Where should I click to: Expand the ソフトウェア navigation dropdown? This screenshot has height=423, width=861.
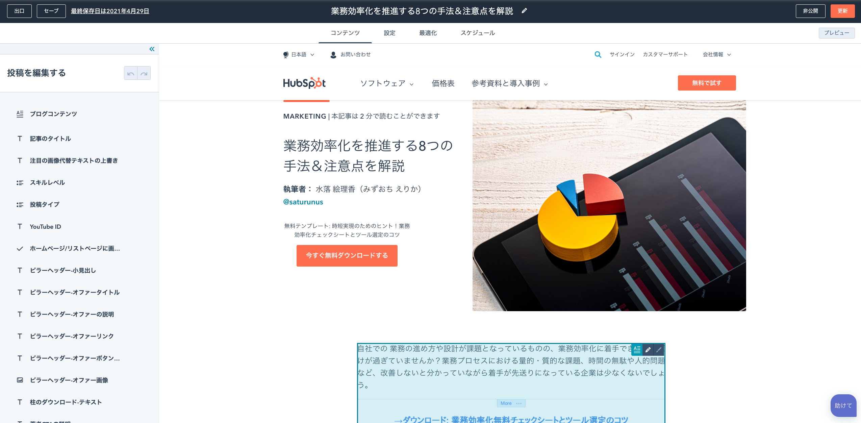386,83
